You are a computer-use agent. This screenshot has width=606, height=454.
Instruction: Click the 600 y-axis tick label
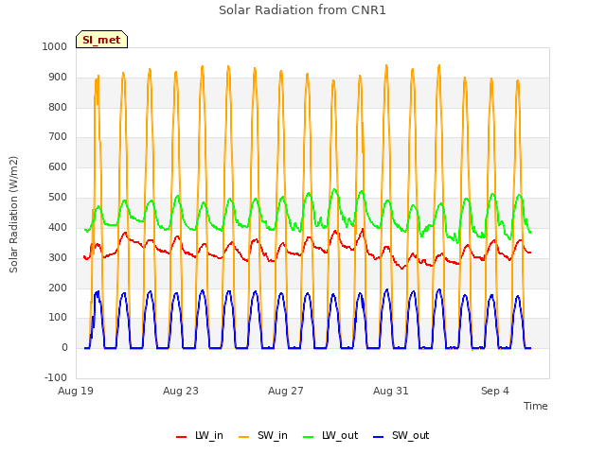[58, 166]
